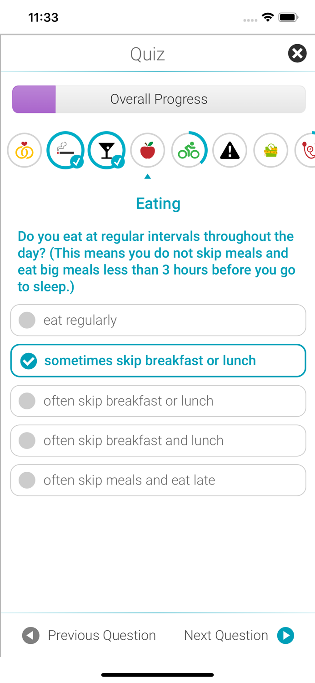Tap the Eating section heading

[158, 204]
